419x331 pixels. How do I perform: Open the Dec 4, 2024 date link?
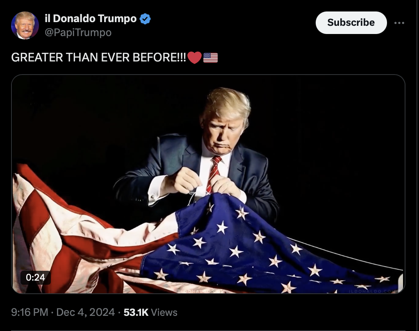coord(86,312)
